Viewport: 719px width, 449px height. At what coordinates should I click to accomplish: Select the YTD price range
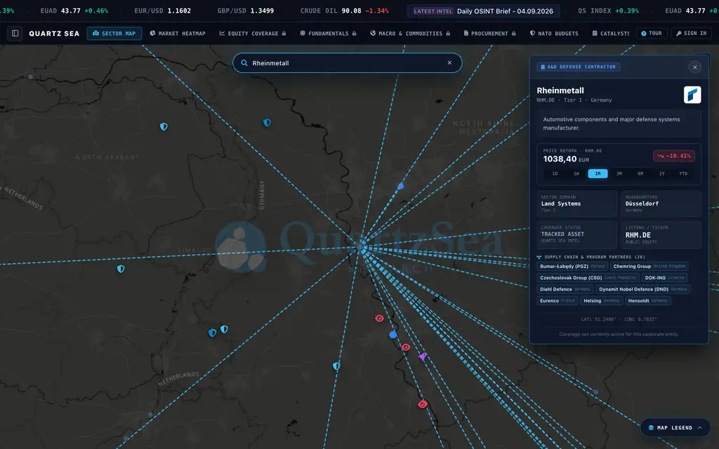(683, 174)
